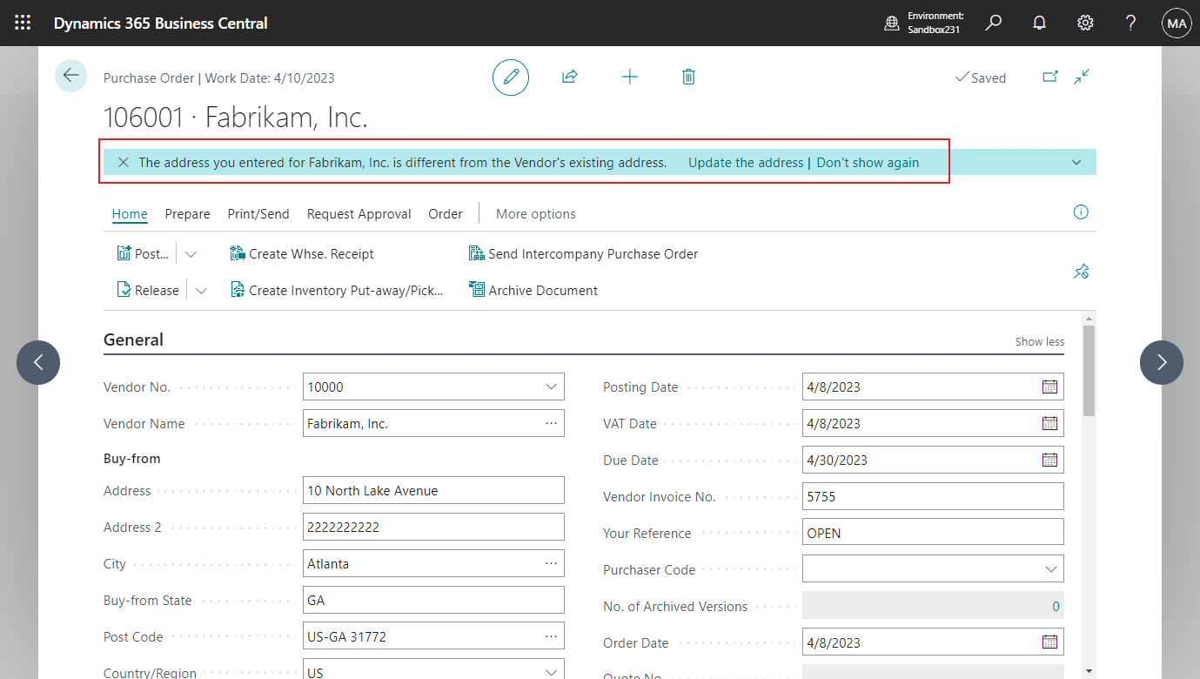Open the notifications bell
The height and width of the screenshot is (679, 1200).
1039,23
